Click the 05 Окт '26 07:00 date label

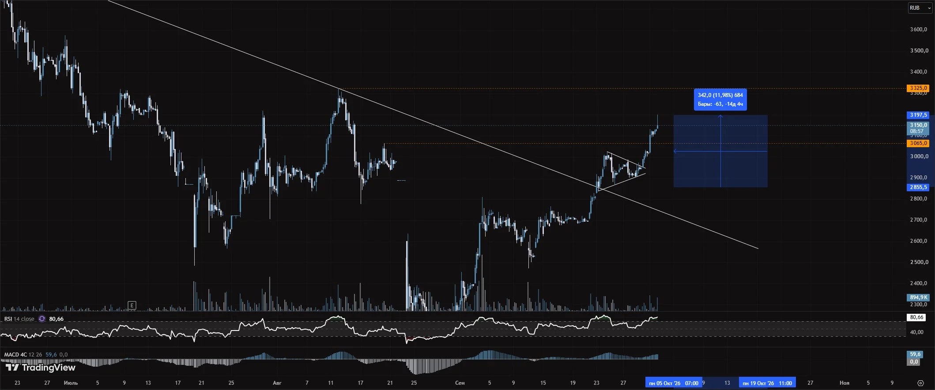click(674, 383)
